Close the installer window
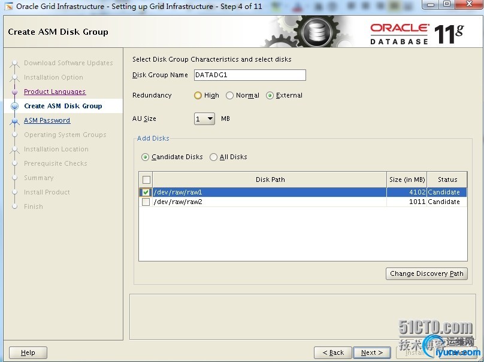Screen dimensions: 484x362 (x=469, y=5)
